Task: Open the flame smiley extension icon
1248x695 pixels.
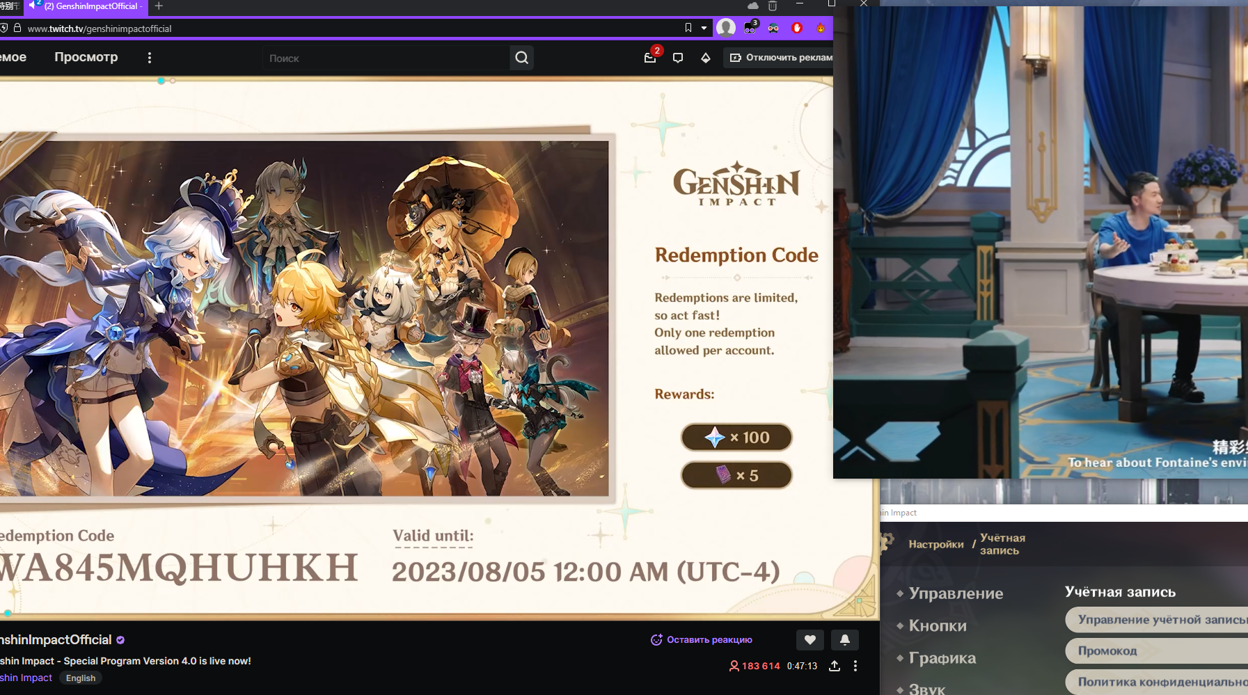Action: click(x=821, y=28)
